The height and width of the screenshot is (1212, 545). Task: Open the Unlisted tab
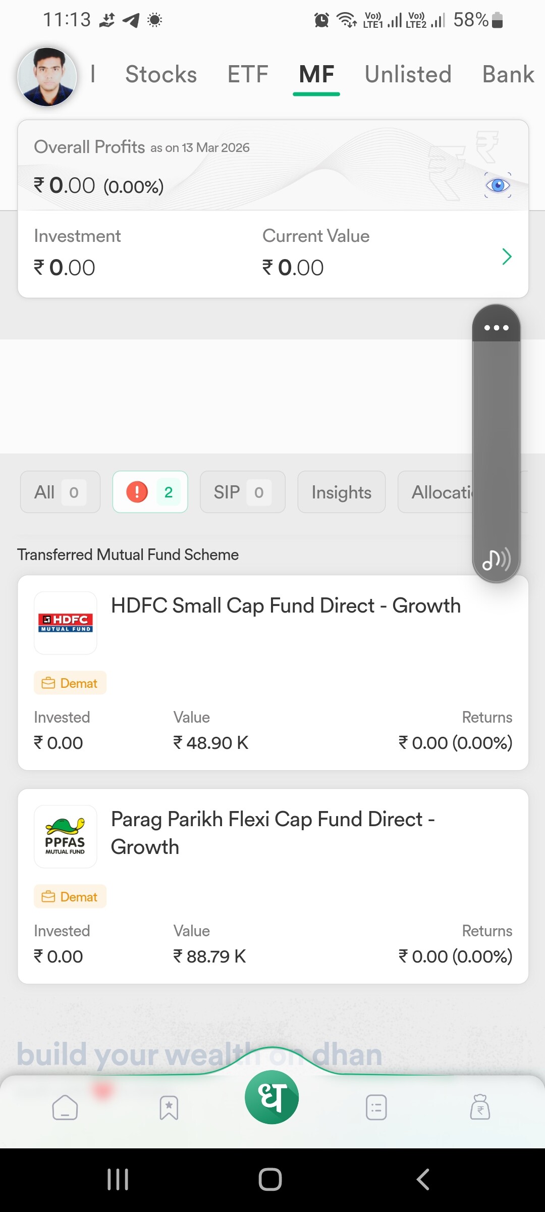pyautogui.click(x=408, y=75)
